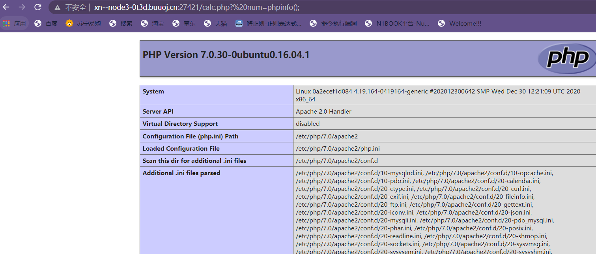Open the 搜索 bookmark
This screenshot has width=596, height=254.
coord(121,24)
